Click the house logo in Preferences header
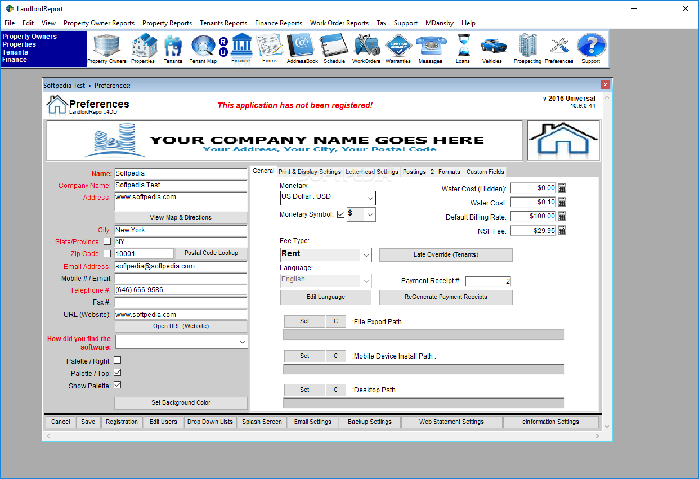 [x=57, y=105]
